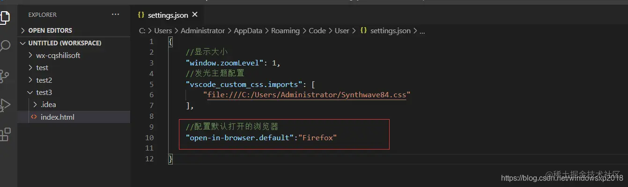Close the settings.json tab
The width and height of the screenshot is (628, 187).
point(195,15)
